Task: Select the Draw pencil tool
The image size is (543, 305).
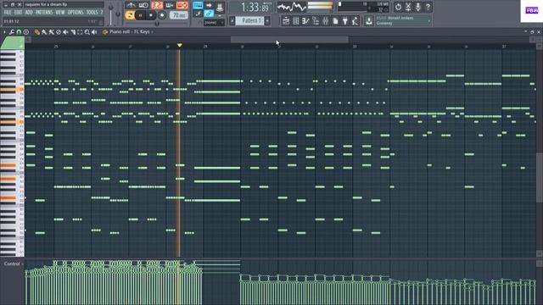Action: point(37,32)
